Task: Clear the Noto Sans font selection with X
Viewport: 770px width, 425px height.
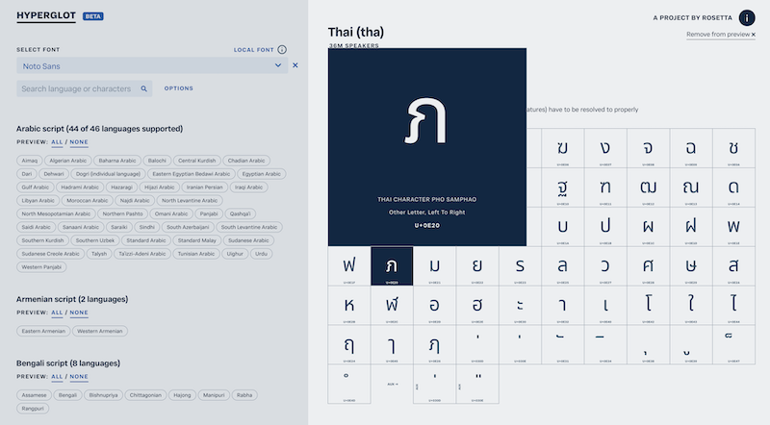Action: (295, 65)
